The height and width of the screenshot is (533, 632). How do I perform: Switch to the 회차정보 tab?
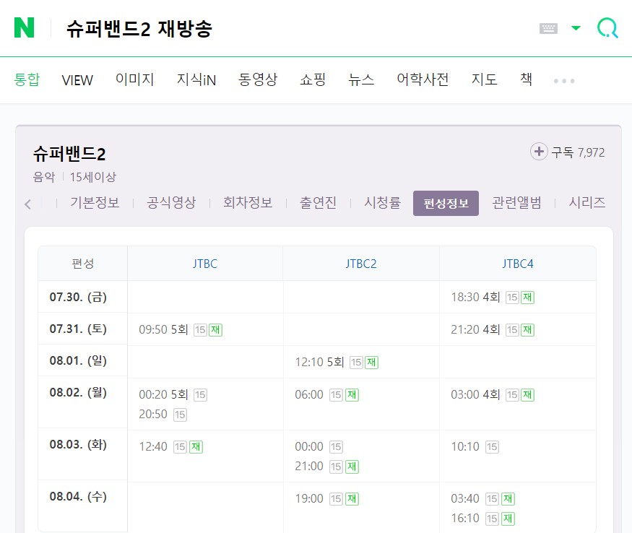pyautogui.click(x=248, y=202)
